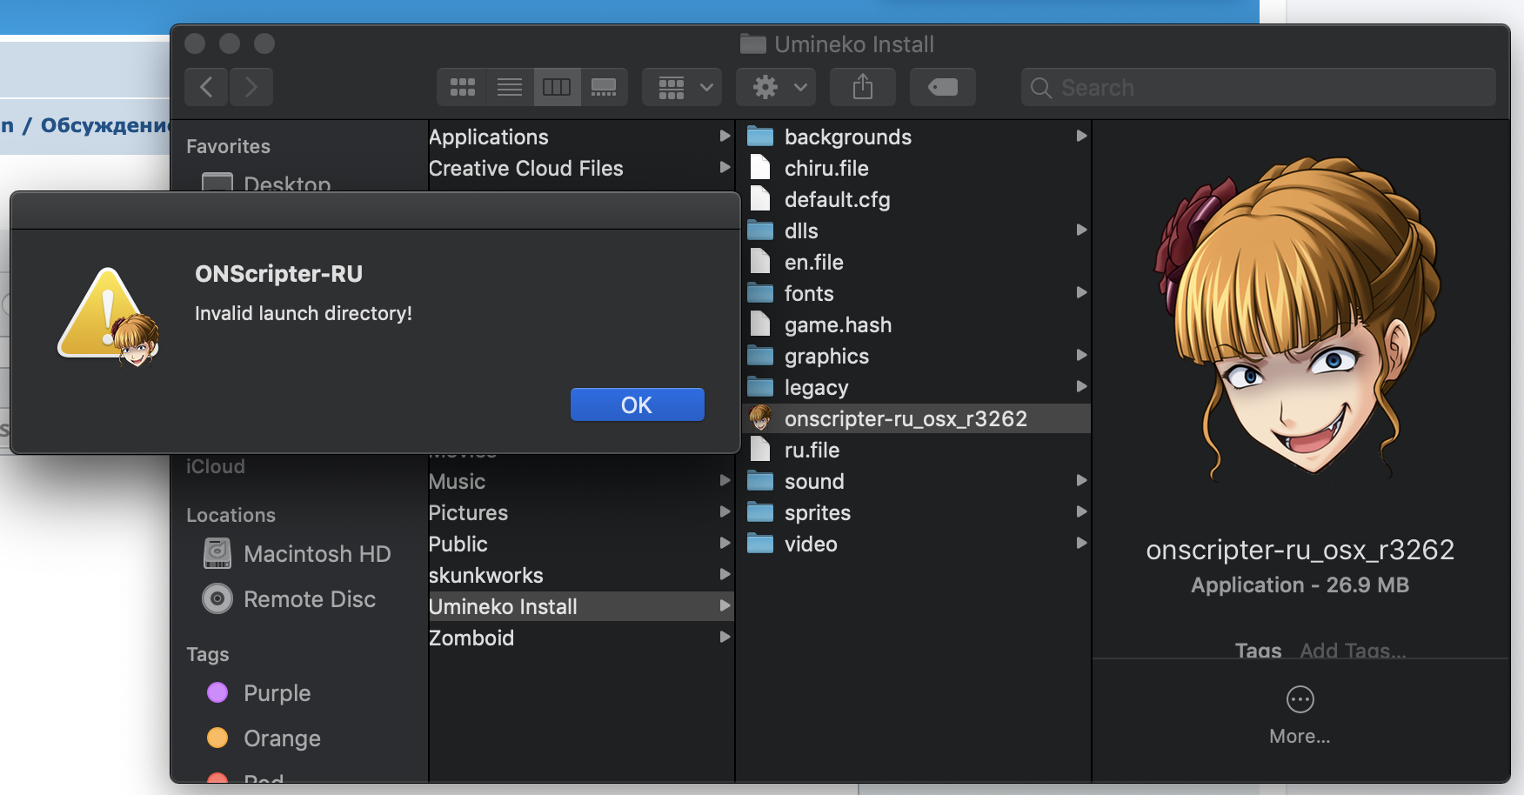Select the ru.file document
This screenshot has width=1524, height=795.
pyautogui.click(x=913, y=450)
